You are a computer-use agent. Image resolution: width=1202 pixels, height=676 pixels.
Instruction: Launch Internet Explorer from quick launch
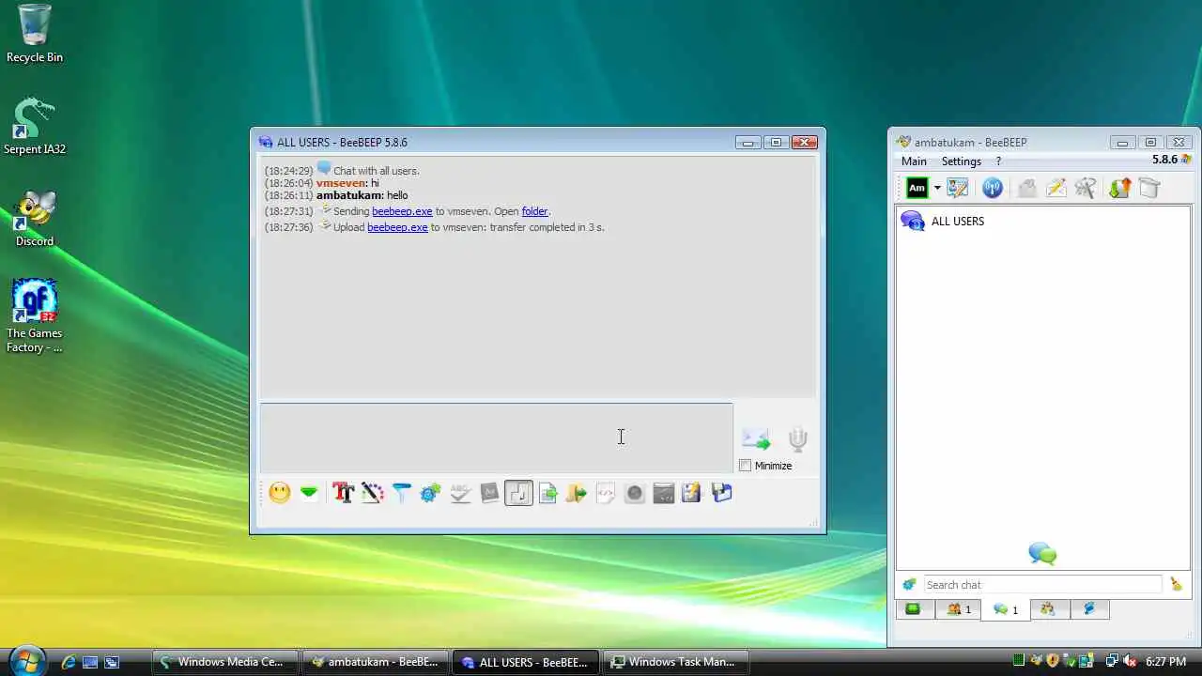pyautogui.click(x=69, y=662)
